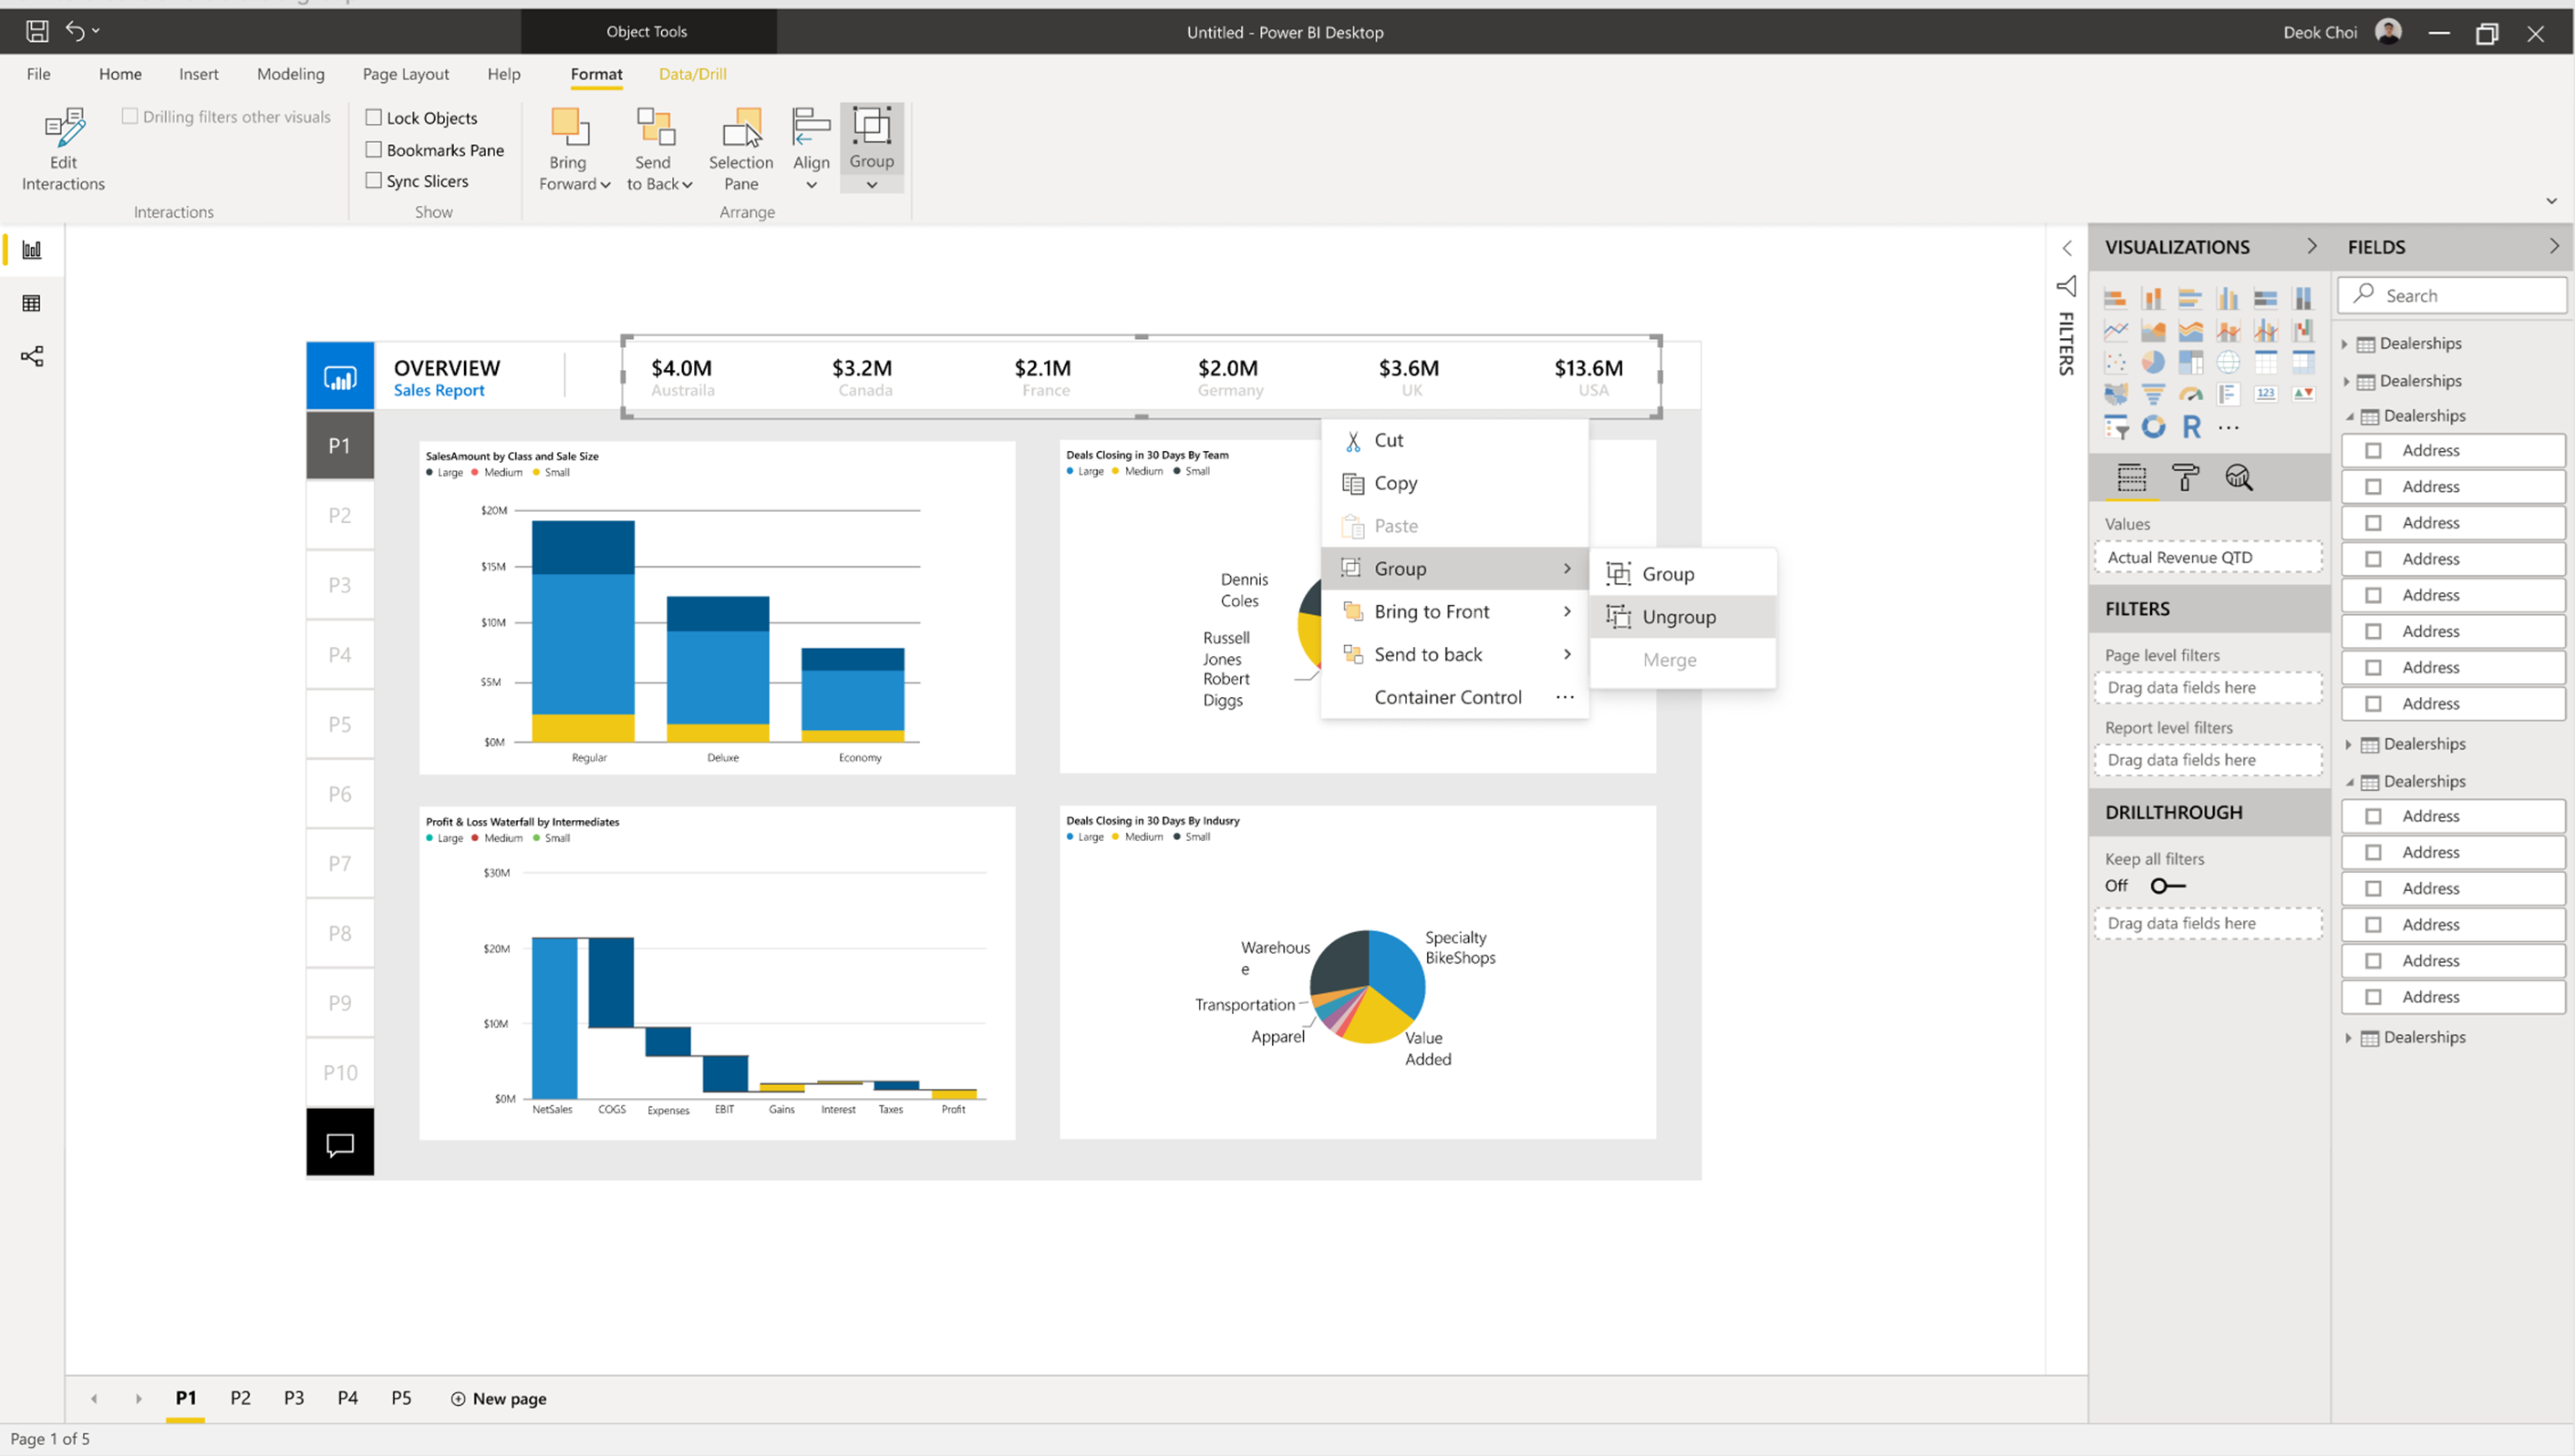
Task: Click the Ungroup option in context menu
Action: click(x=1679, y=617)
